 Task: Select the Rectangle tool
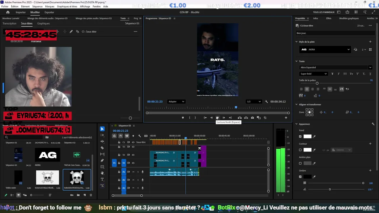102,167
